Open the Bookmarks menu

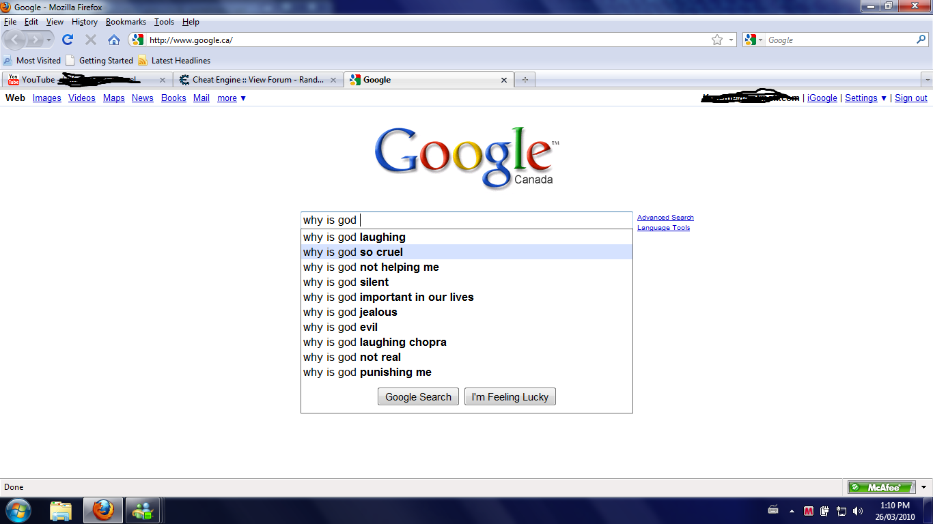tap(126, 22)
